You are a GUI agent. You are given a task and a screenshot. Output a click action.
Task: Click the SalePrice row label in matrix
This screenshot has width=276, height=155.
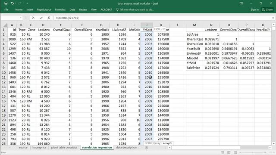click(x=194, y=68)
